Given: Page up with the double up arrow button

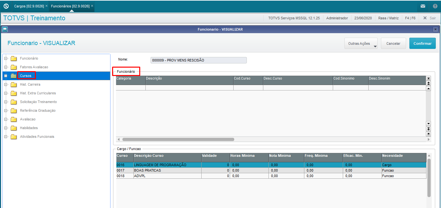Looking at the screenshot, I should coord(428,83).
